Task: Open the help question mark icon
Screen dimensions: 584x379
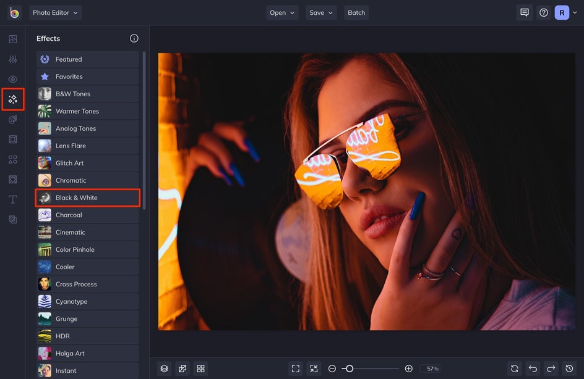Action: coord(544,12)
